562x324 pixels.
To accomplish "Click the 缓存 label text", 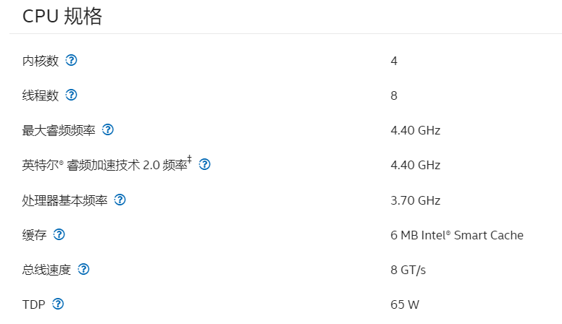I will tap(34, 235).
